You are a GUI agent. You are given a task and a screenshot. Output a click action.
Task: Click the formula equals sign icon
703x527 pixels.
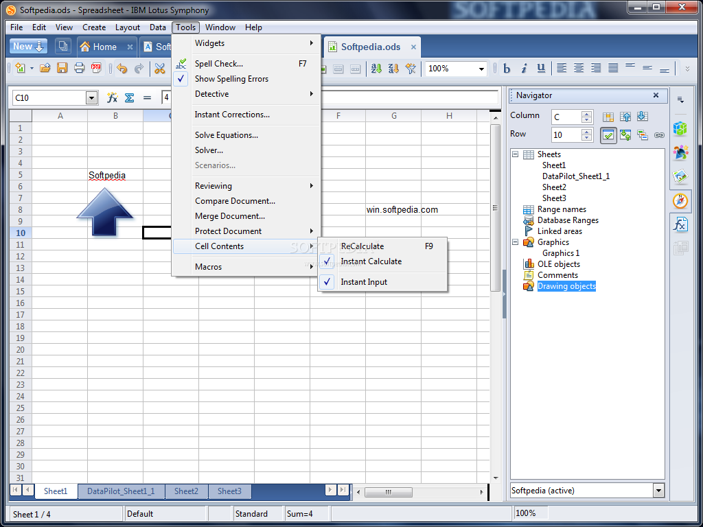(x=147, y=97)
